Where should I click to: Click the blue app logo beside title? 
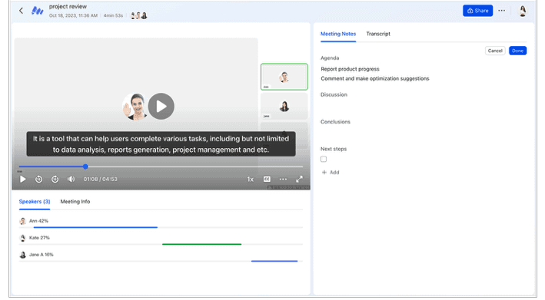[x=37, y=11]
